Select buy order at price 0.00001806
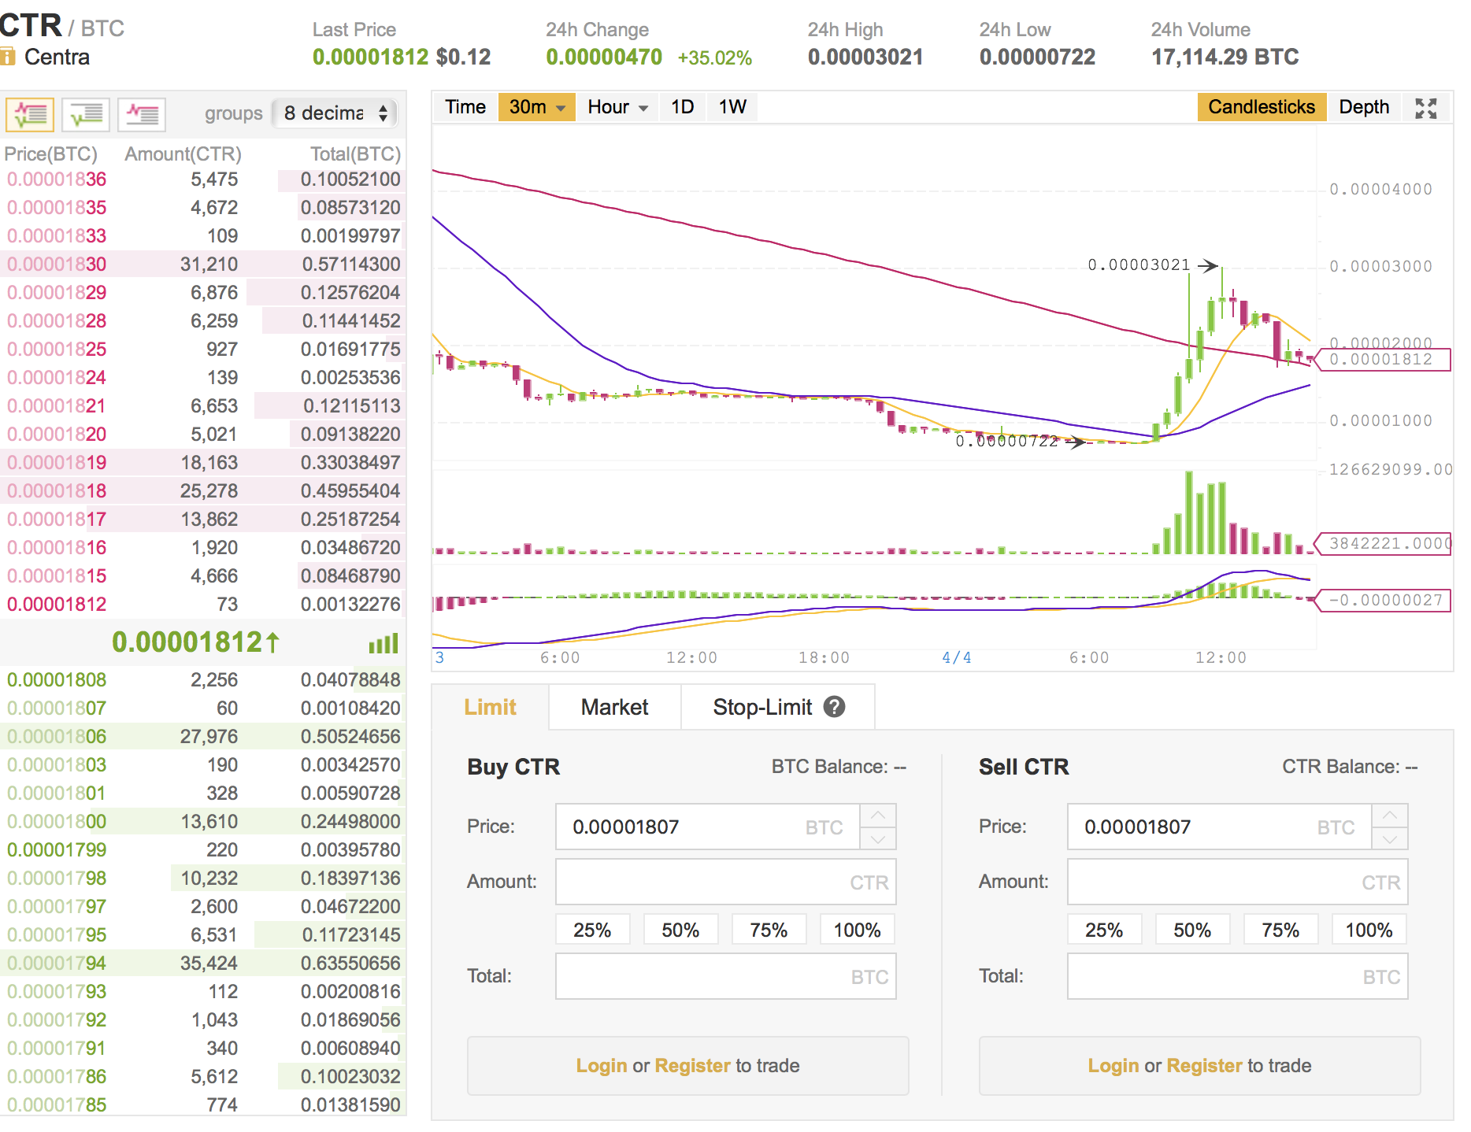 (x=203, y=737)
